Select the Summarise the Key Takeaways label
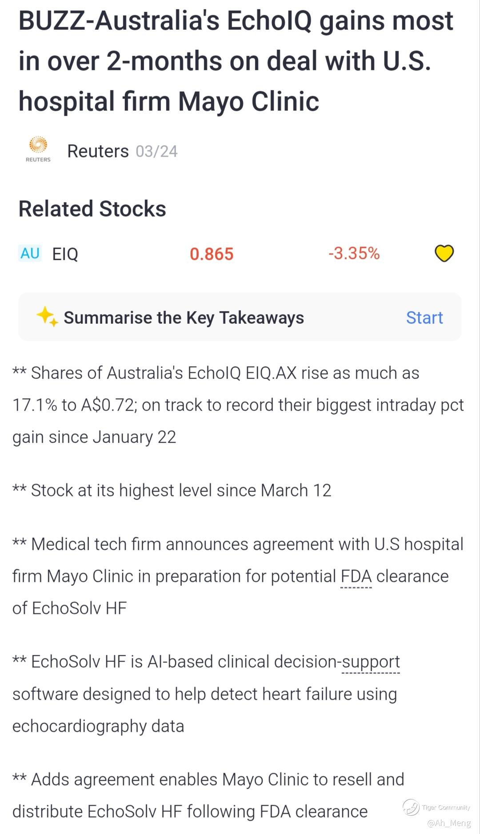480x834 pixels. tap(184, 318)
